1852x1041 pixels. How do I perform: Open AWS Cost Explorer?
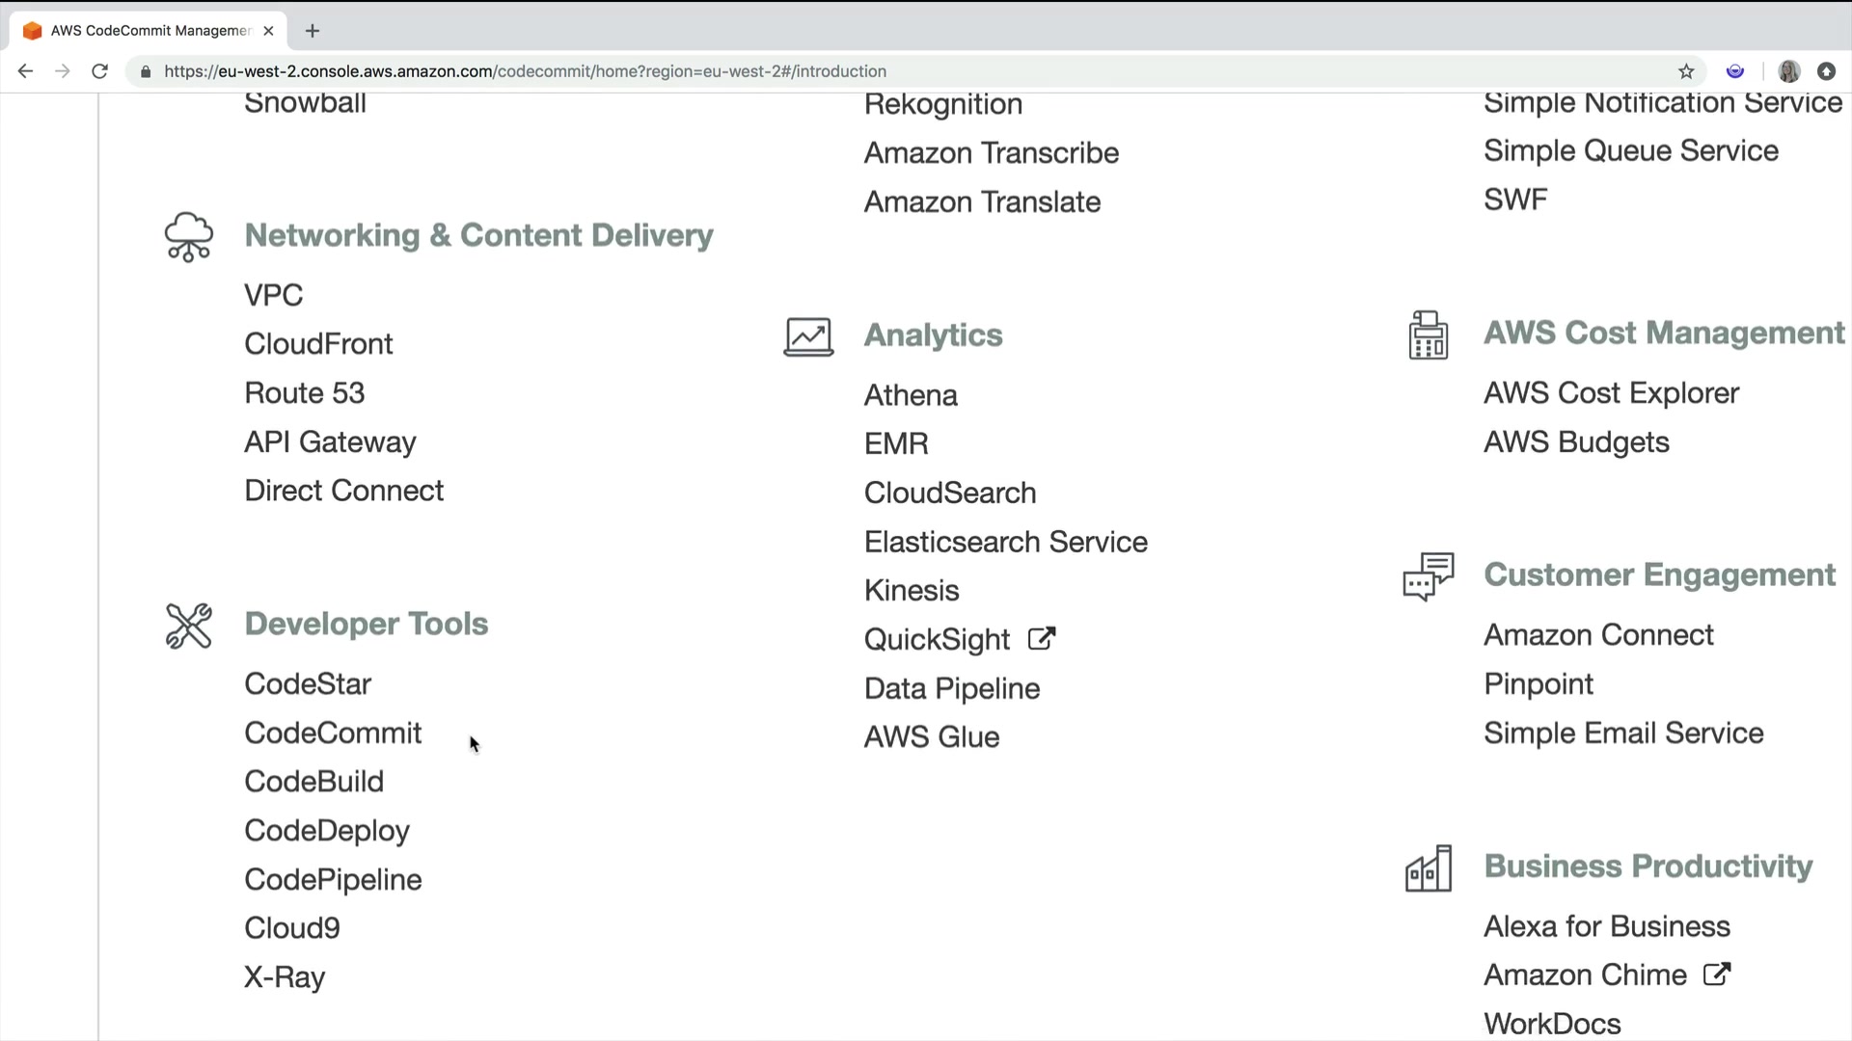click(1611, 393)
